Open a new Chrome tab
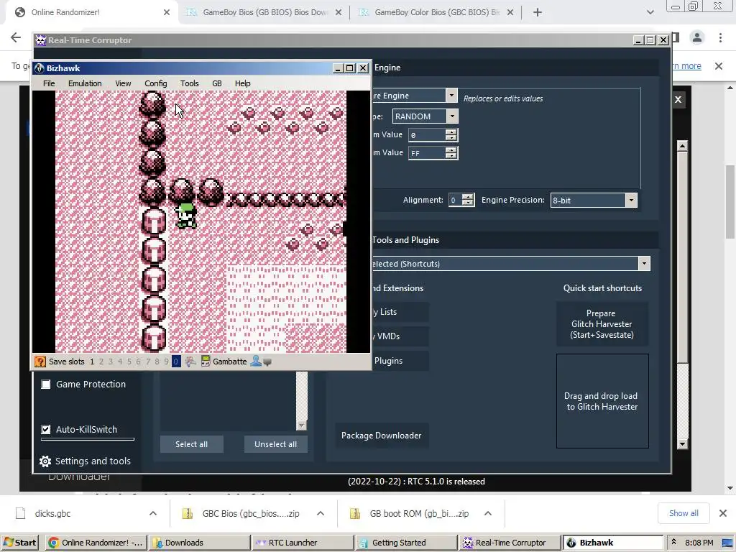The height and width of the screenshot is (552, 736). (538, 12)
